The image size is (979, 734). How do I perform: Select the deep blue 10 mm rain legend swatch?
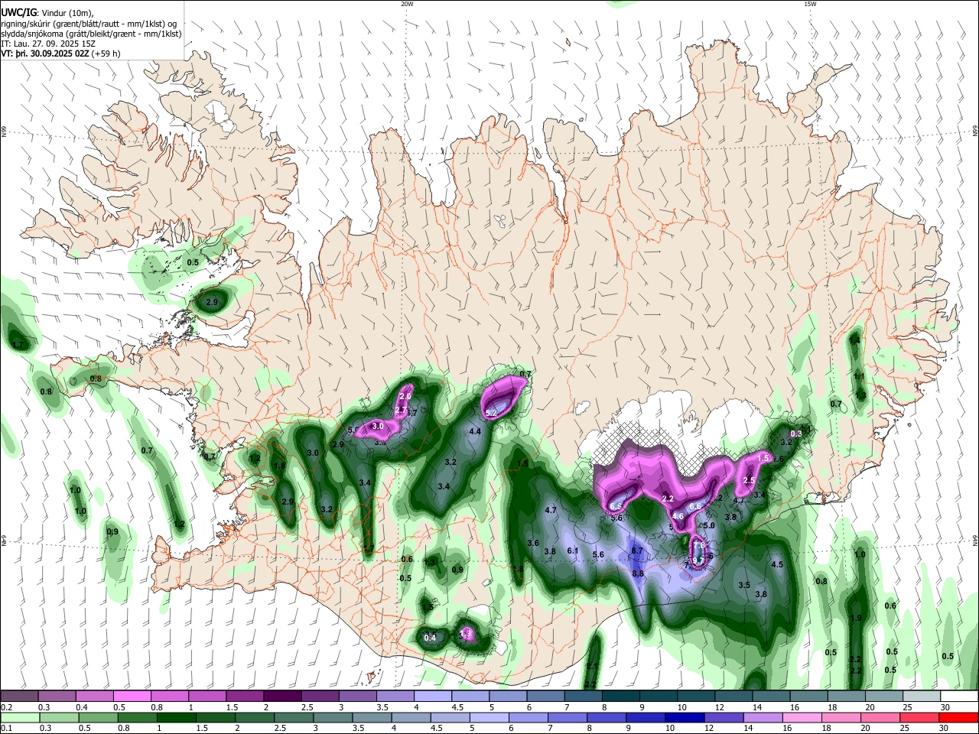[684, 717]
